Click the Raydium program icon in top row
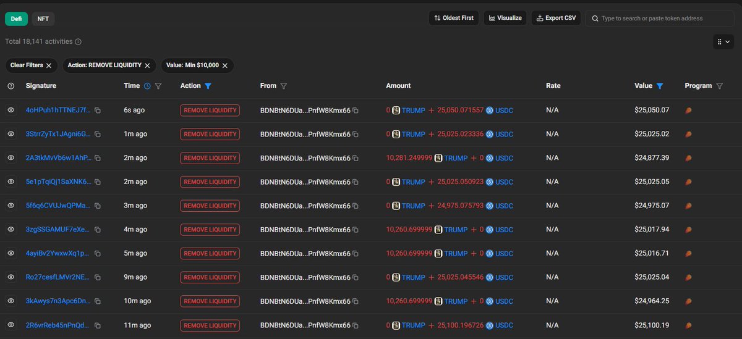Image resolution: width=742 pixels, height=339 pixels. click(x=689, y=111)
